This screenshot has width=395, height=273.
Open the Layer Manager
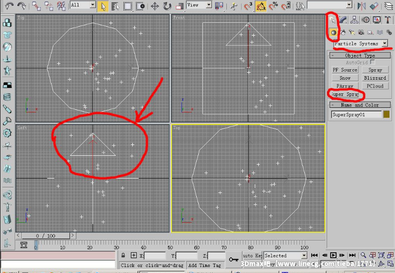[389, 6]
